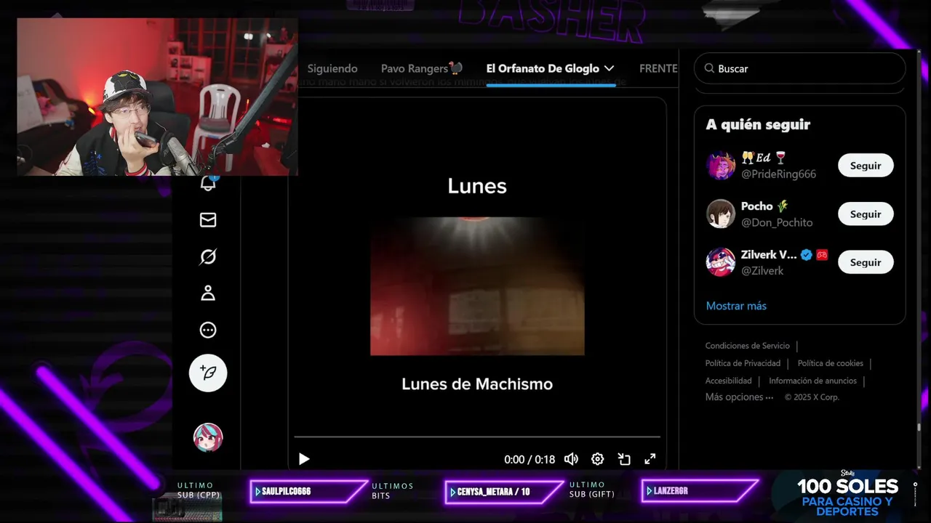
Task: Click the © 2025 X Corp. footer text
Action: point(812,397)
